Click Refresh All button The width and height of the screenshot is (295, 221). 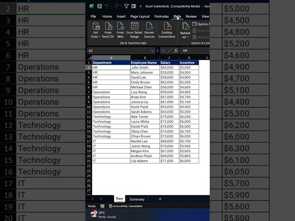pyautogui.click(x=185, y=30)
